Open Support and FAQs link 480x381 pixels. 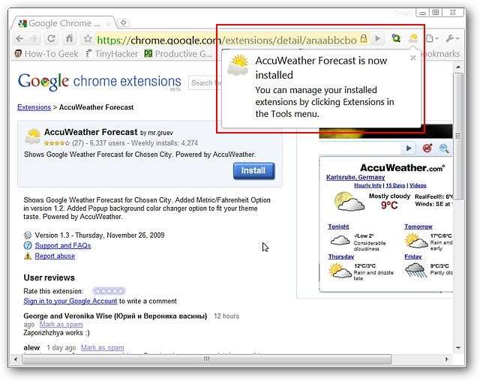(63, 246)
